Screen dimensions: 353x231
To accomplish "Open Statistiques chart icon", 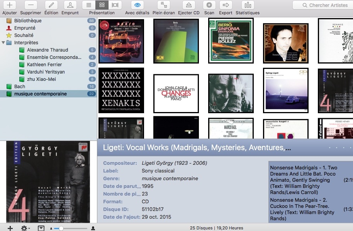I will pos(248,5).
